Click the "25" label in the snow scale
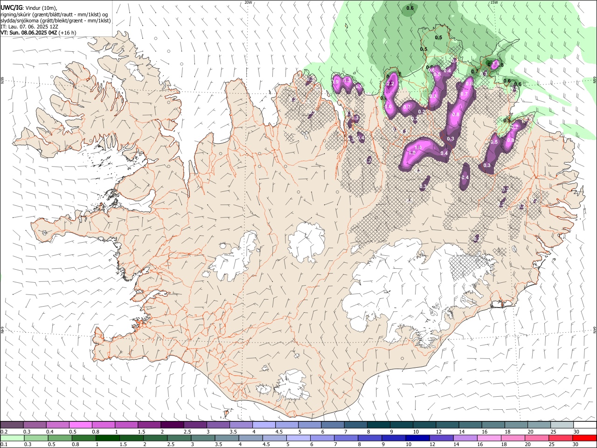 coord(554,432)
